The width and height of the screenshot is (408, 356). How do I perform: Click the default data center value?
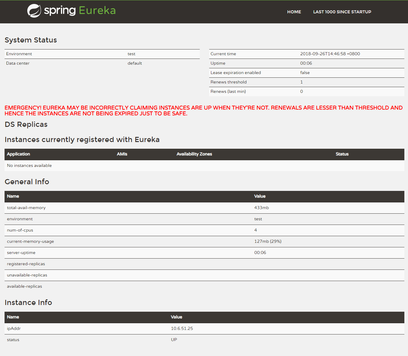(x=135, y=63)
